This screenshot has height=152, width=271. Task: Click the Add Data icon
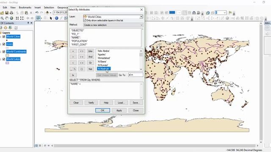pos(47,13)
